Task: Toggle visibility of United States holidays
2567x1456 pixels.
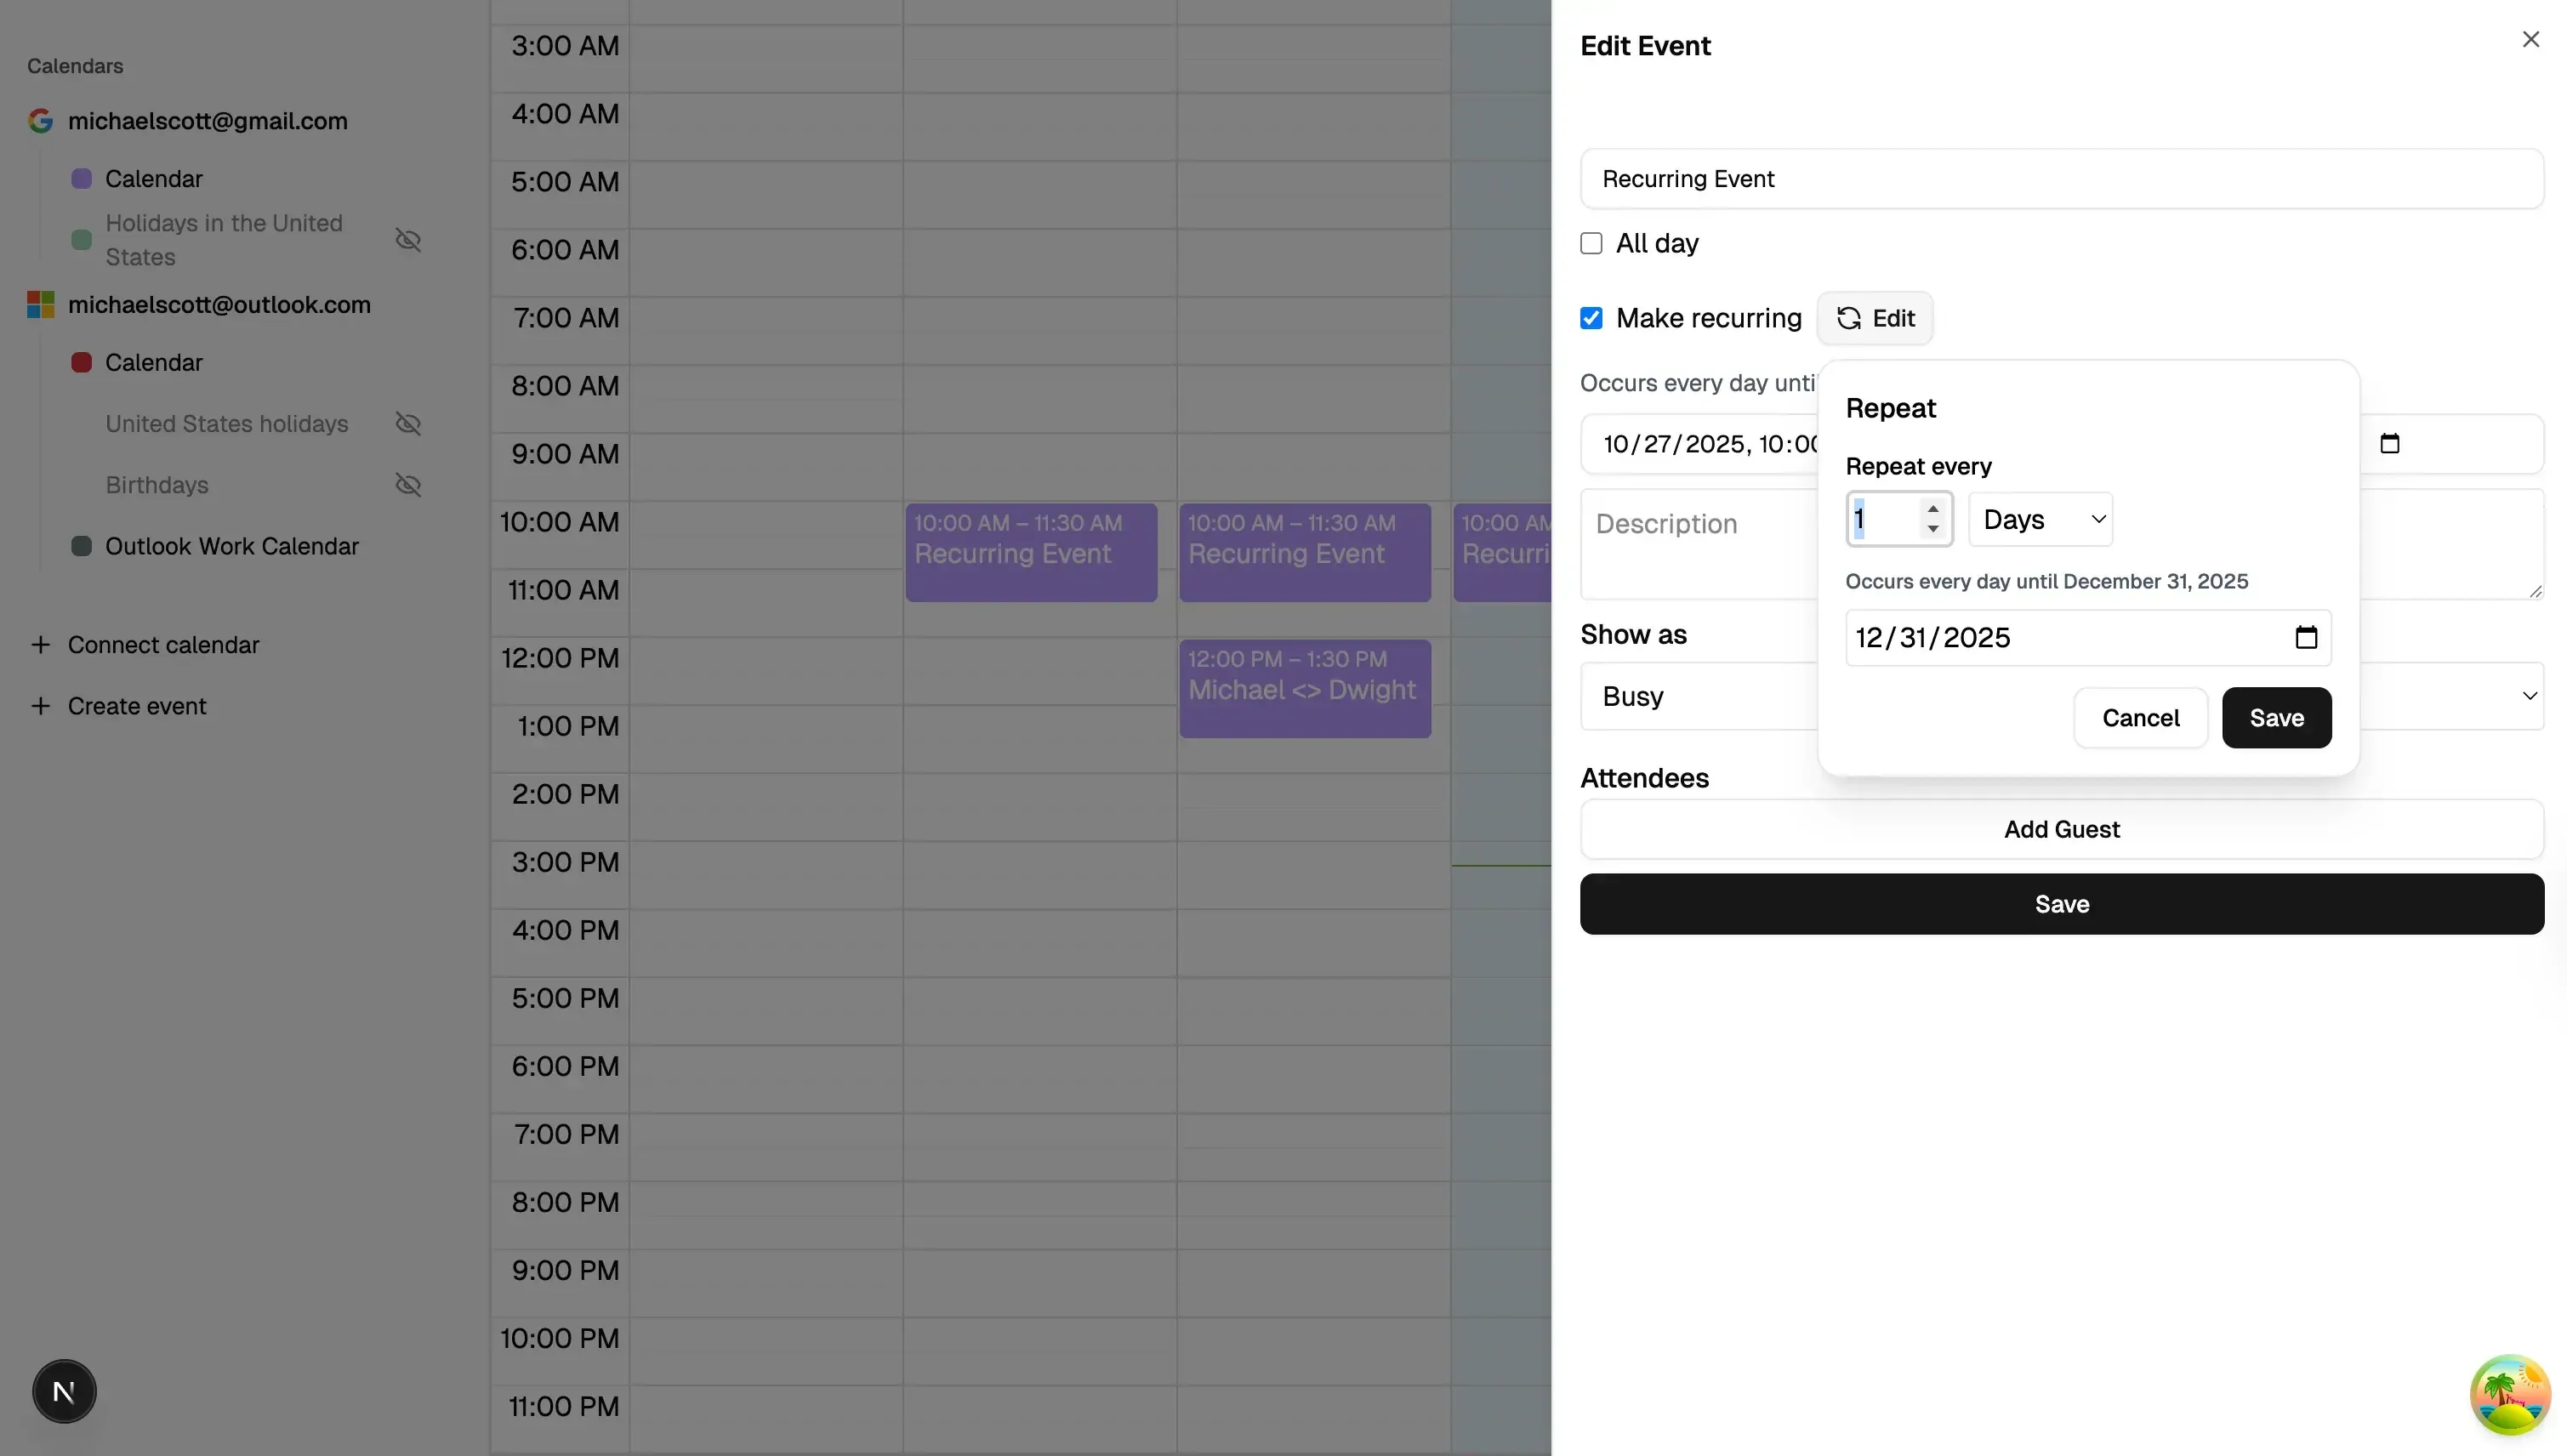Action: click(x=409, y=424)
